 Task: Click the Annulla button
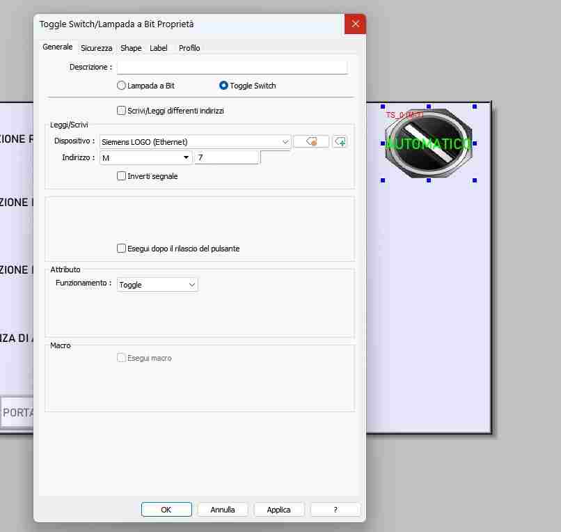coord(223,510)
